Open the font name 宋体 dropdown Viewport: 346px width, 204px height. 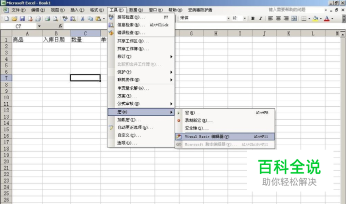(228, 18)
